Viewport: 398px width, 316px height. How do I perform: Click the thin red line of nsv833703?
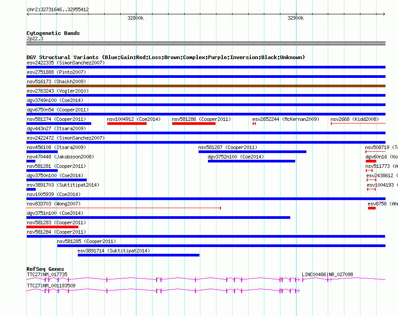(123, 208)
